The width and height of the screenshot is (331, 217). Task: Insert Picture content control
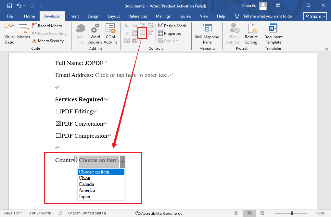coord(143,26)
